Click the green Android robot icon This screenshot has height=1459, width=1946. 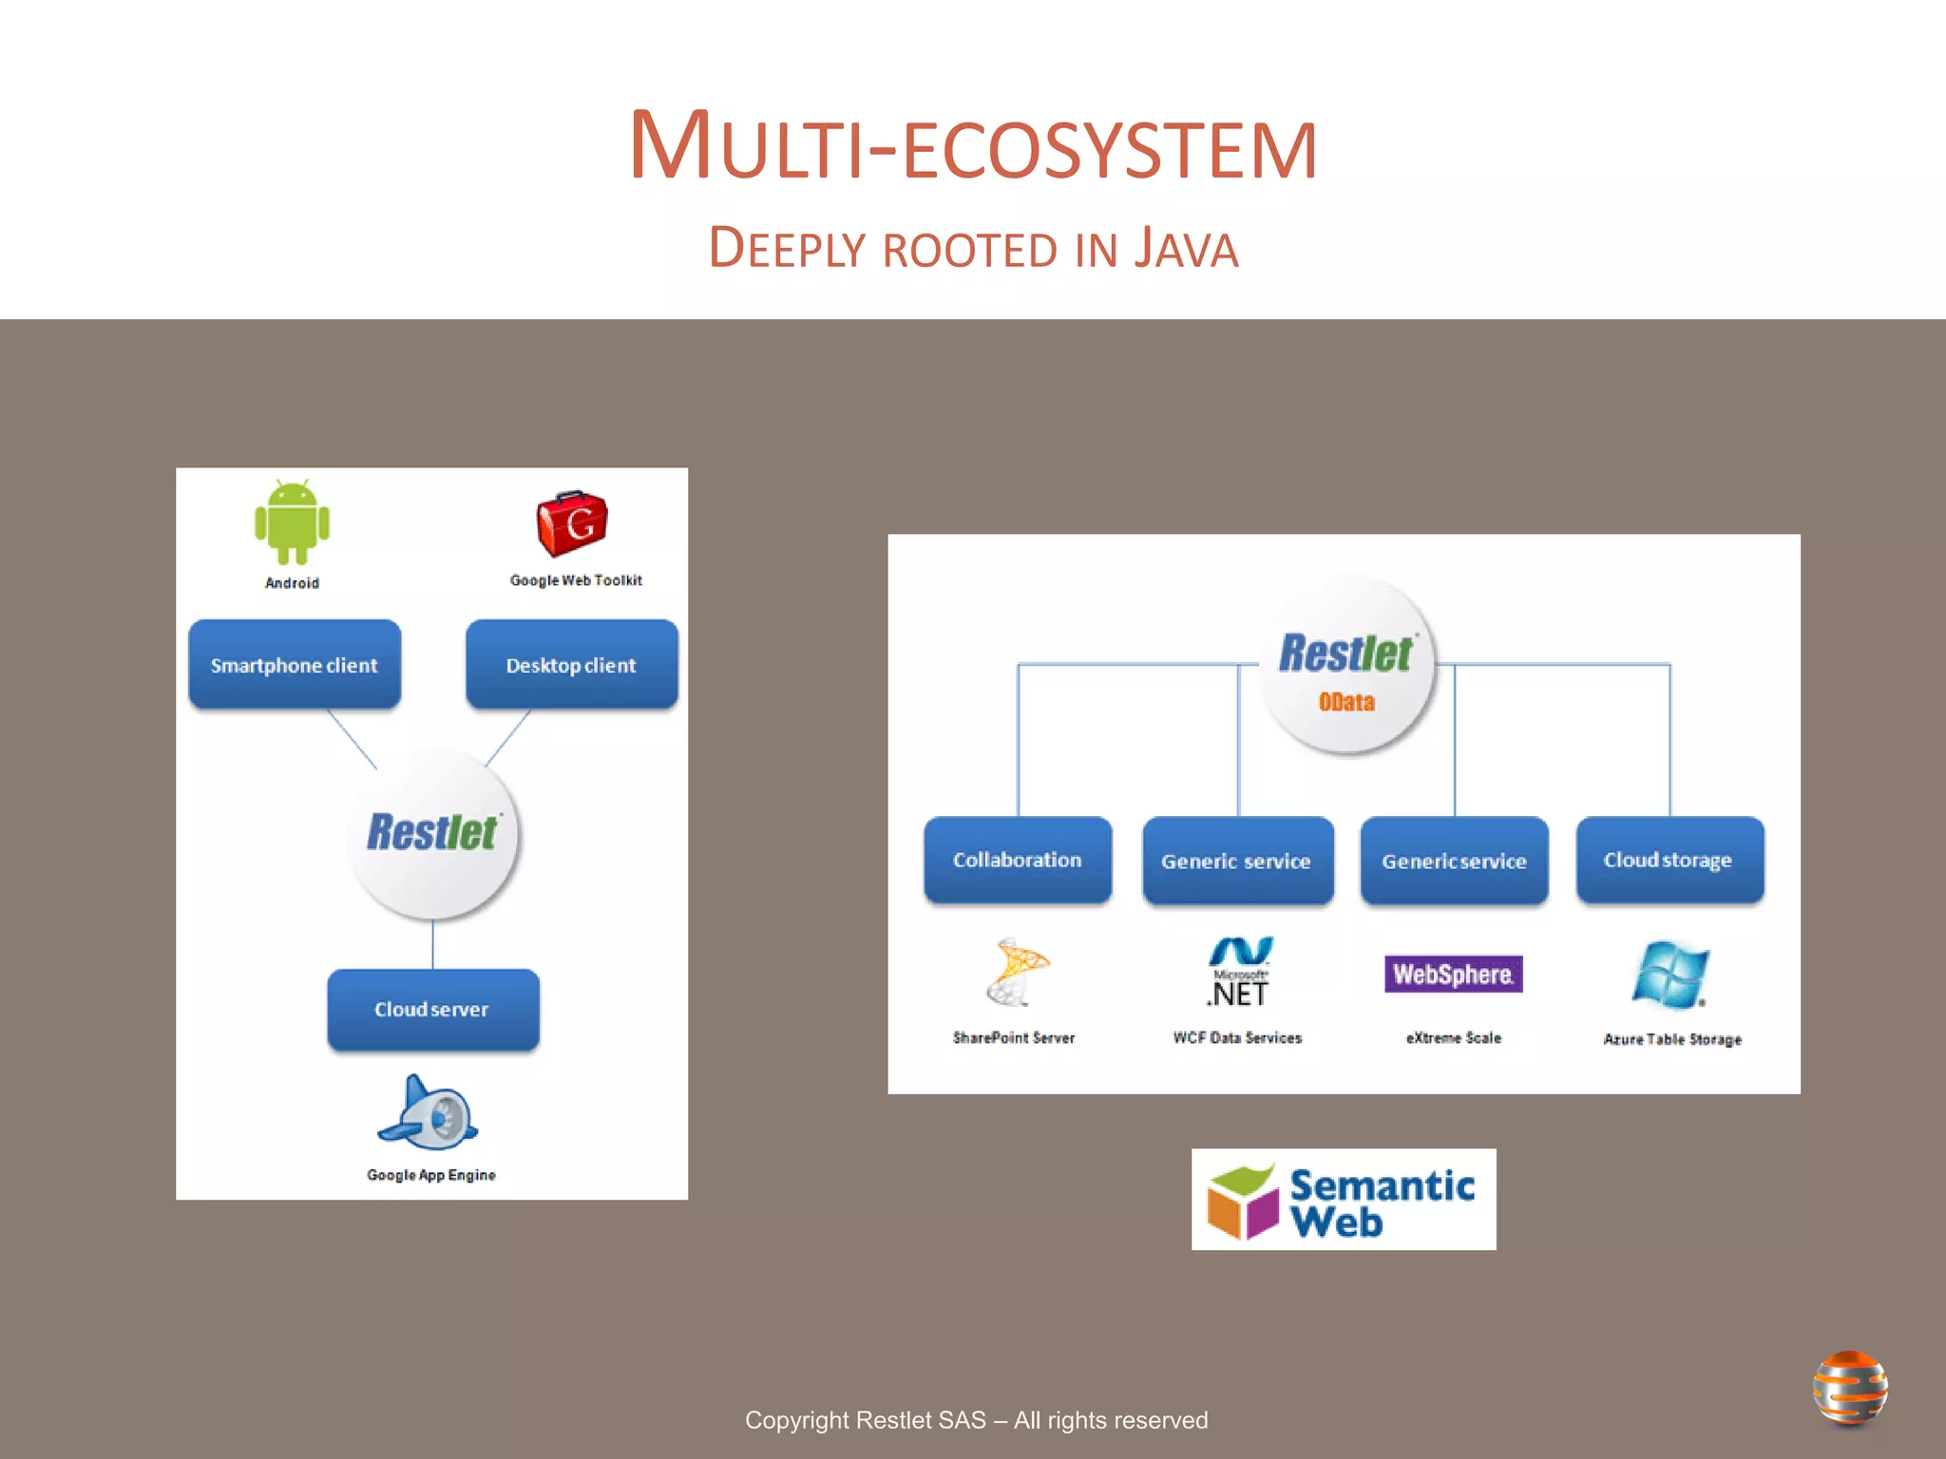click(292, 522)
